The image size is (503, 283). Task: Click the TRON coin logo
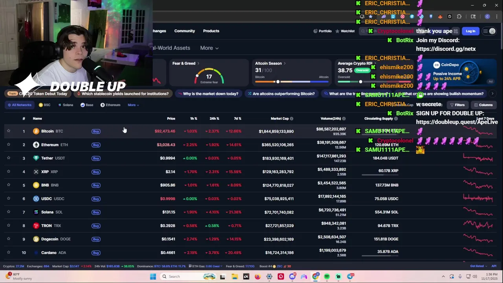click(x=36, y=226)
